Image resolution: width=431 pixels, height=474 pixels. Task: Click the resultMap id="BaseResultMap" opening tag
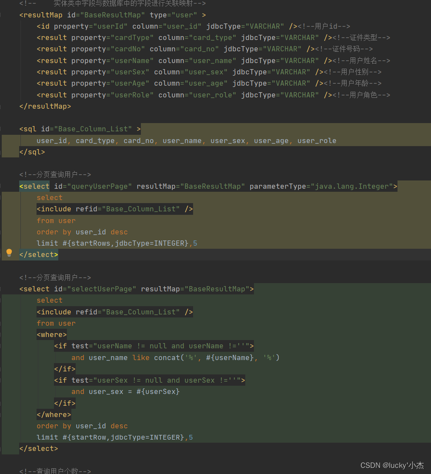pyautogui.click(x=113, y=15)
